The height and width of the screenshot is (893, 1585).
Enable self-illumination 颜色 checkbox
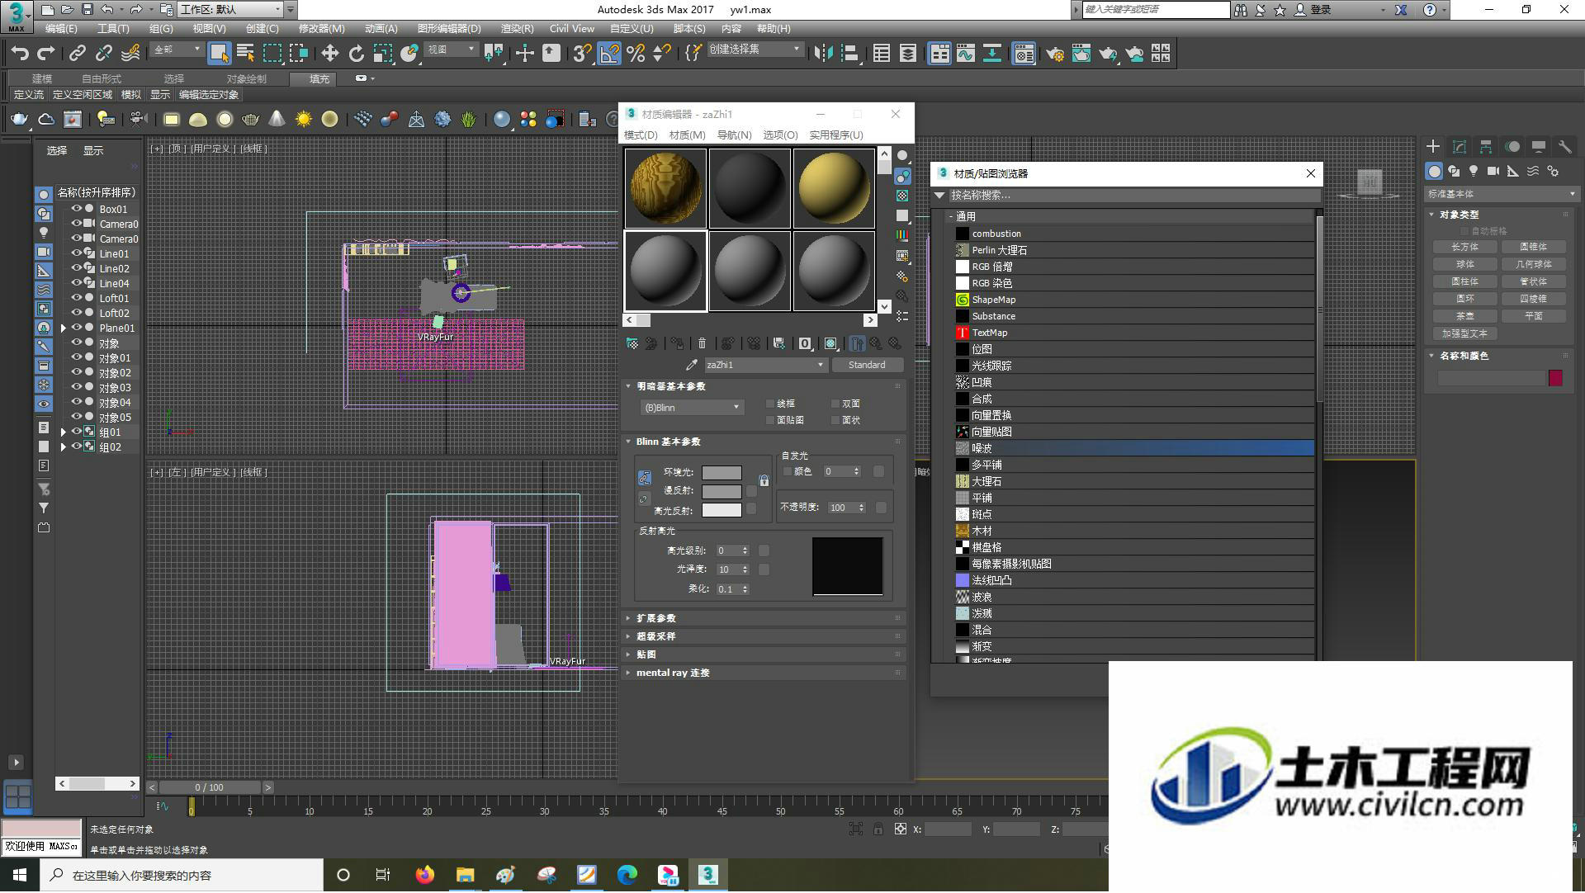pyautogui.click(x=788, y=472)
